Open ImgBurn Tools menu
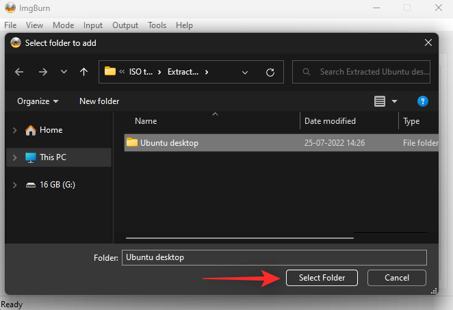The width and height of the screenshot is (453, 310). point(157,25)
